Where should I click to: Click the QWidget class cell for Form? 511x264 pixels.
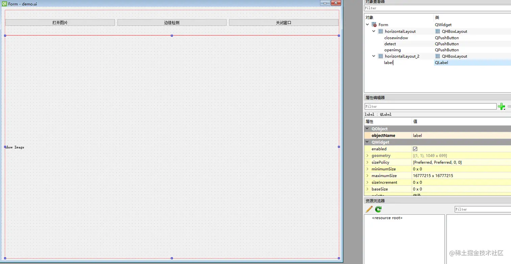(443, 25)
